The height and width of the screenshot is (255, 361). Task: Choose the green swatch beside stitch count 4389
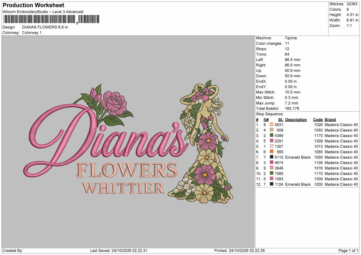(272, 136)
